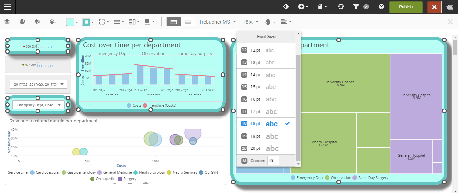Toggle title bar hidden option
Image resolution: width=458 pixels, height=193 pixels.
tap(188, 22)
